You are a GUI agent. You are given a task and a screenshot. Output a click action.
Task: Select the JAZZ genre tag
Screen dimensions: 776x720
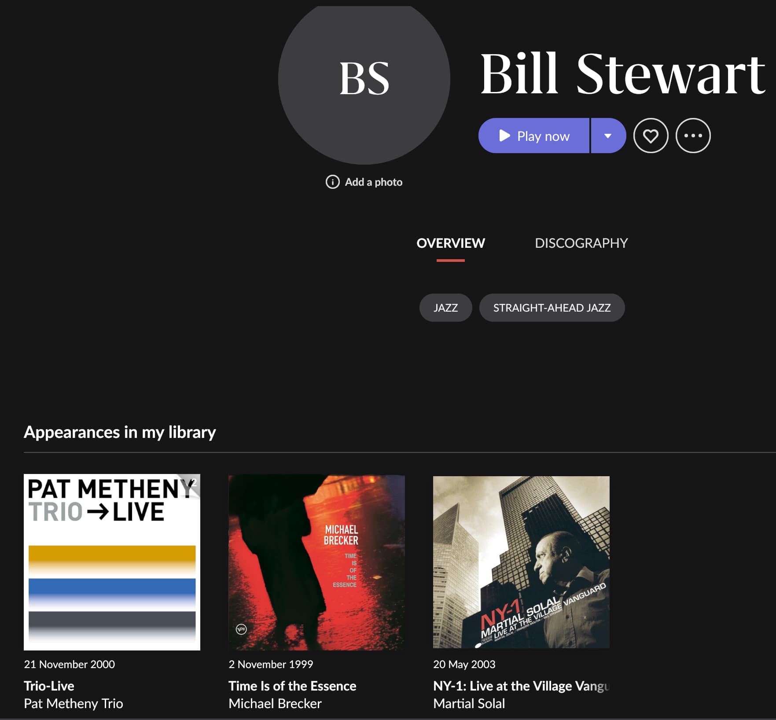(445, 308)
